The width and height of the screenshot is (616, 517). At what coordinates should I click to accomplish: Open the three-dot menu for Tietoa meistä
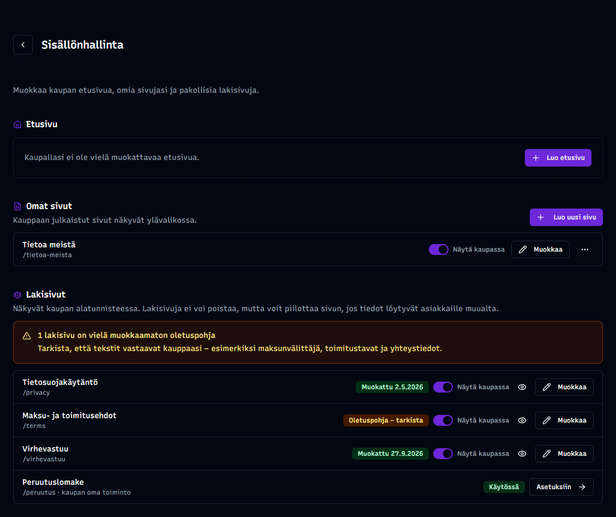[584, 249]
